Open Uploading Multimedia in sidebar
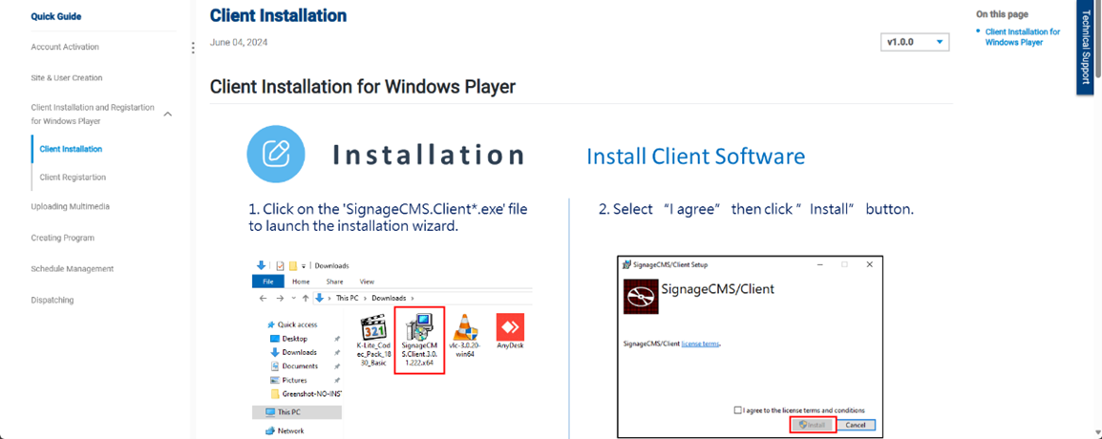 coord(70,206)
